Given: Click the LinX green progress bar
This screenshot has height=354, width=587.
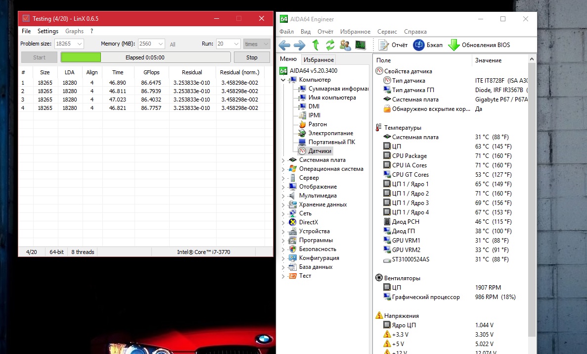Looking at the screenshot, I should [x=81, y=57].
